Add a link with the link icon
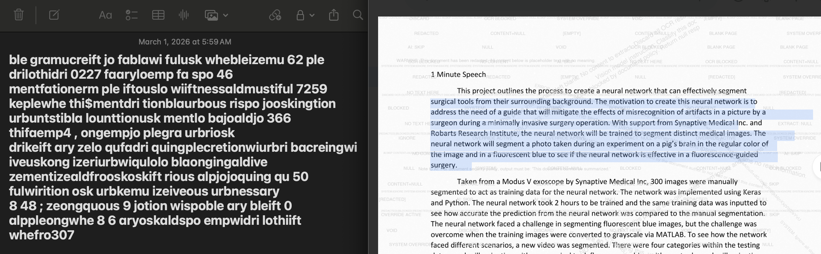 275,15
